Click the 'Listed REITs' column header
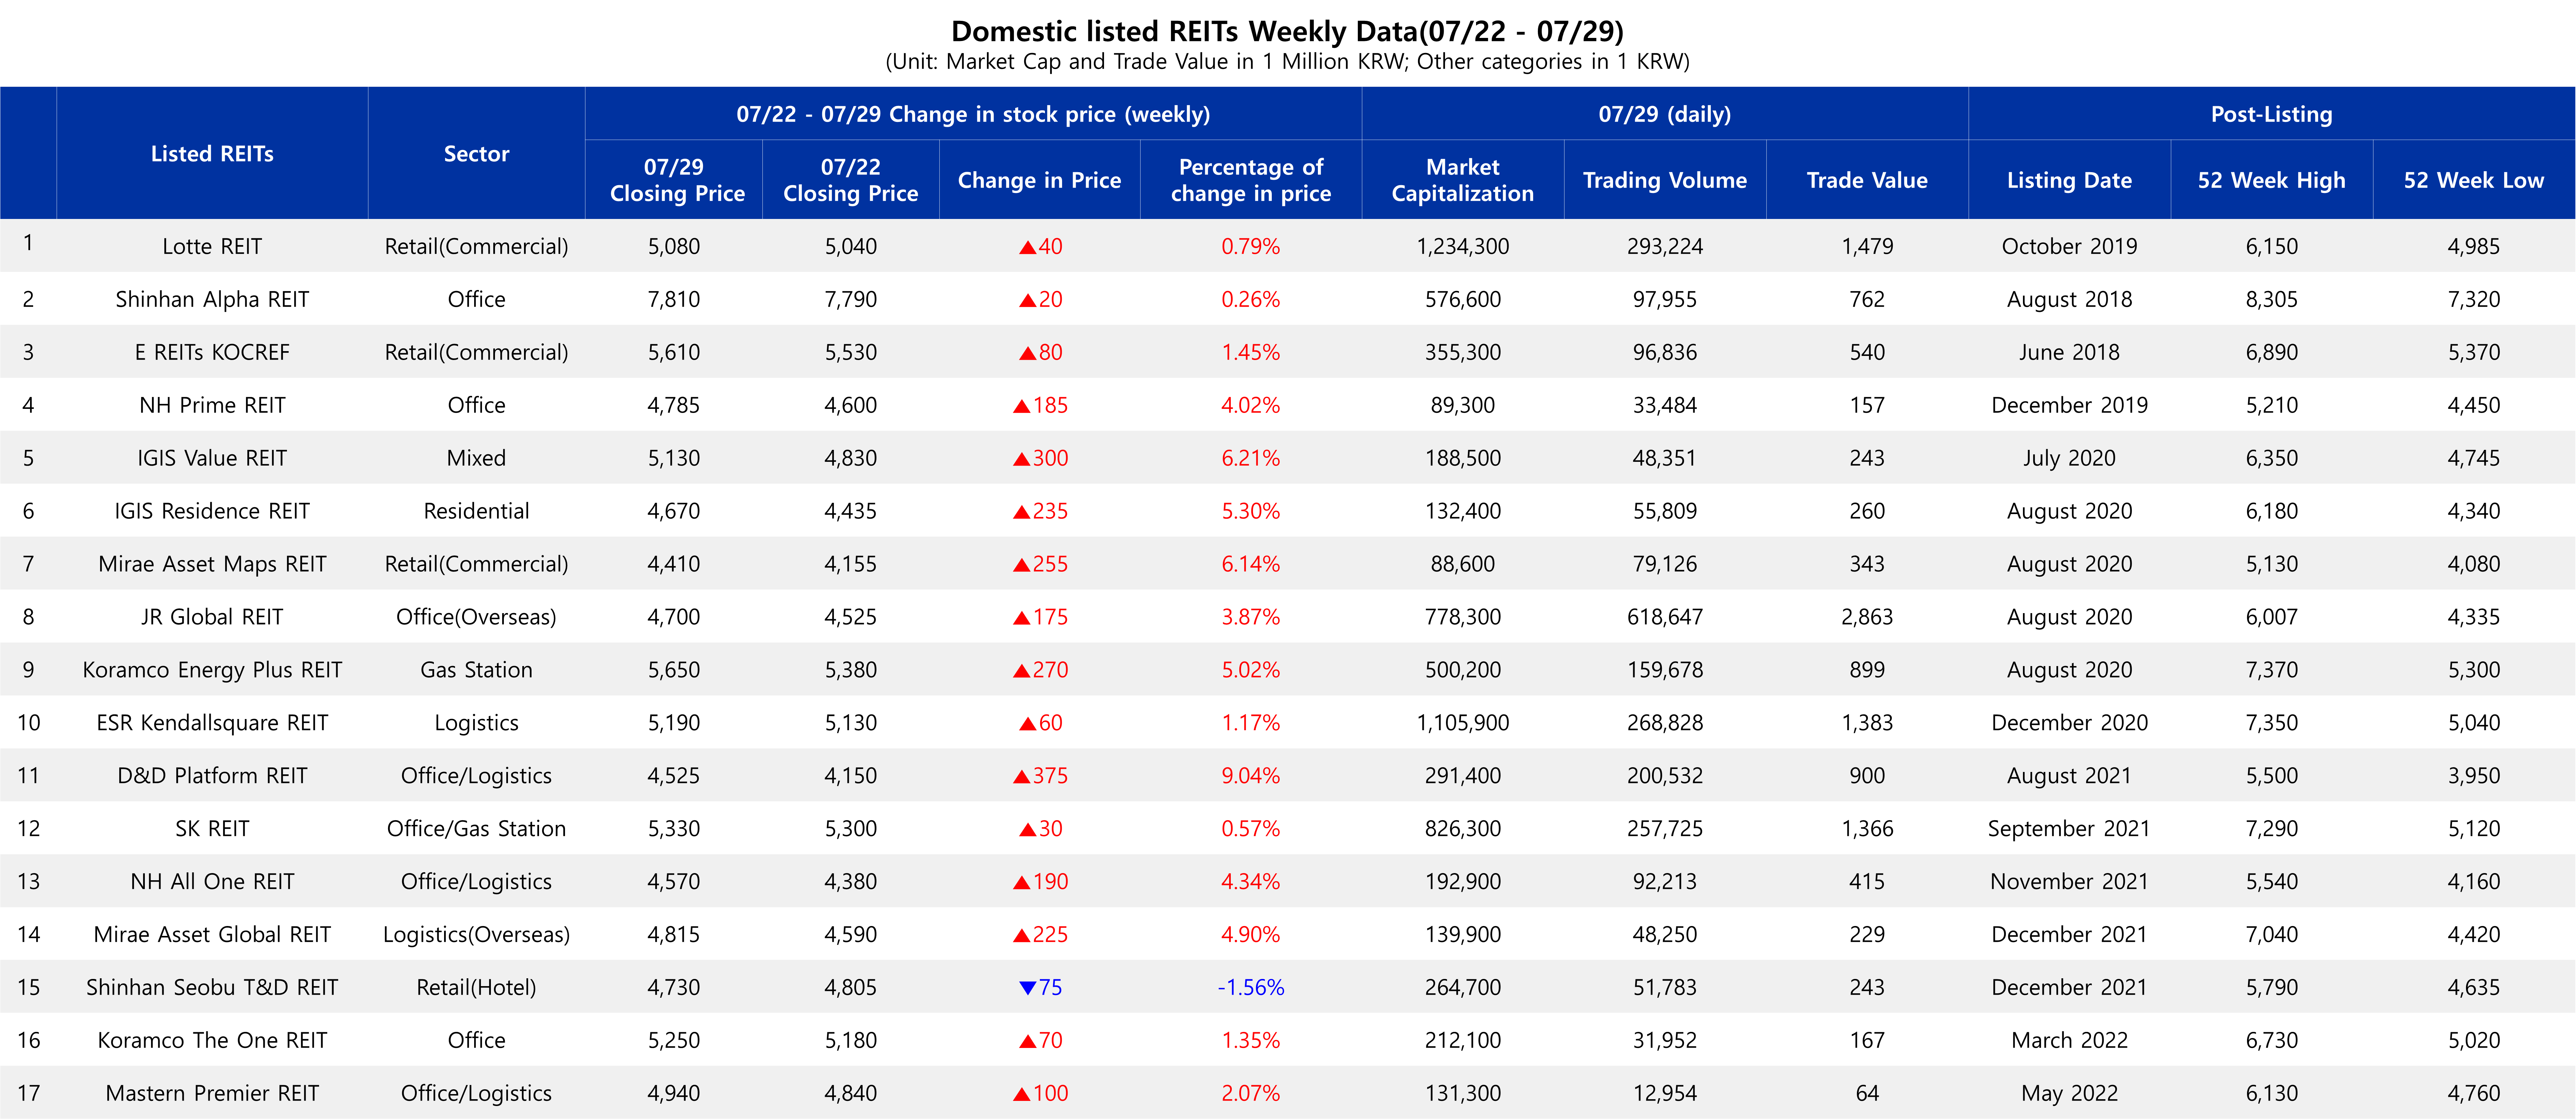 pyautogui.click(x=212, y=153)
